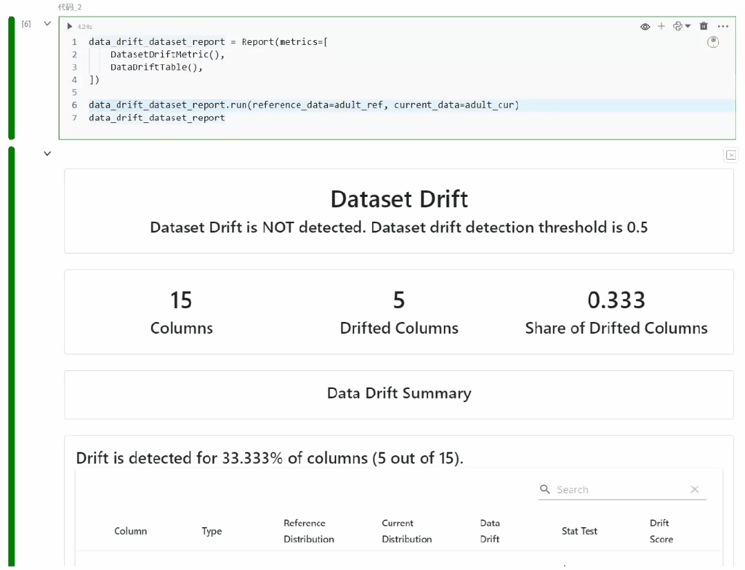Sort by the Column header
The image size is (745, 570).
pos(130,531)
